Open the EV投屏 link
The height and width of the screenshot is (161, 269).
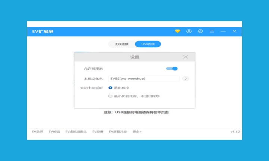click(98, 132)
